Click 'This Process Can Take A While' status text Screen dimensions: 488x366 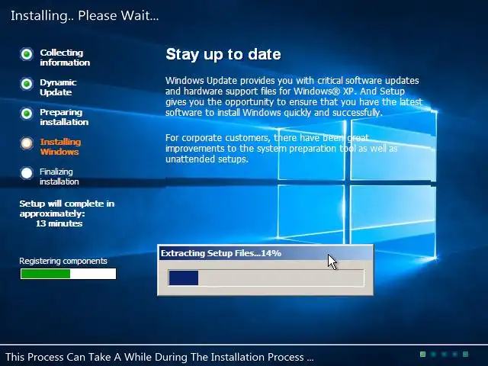point(159,357)
